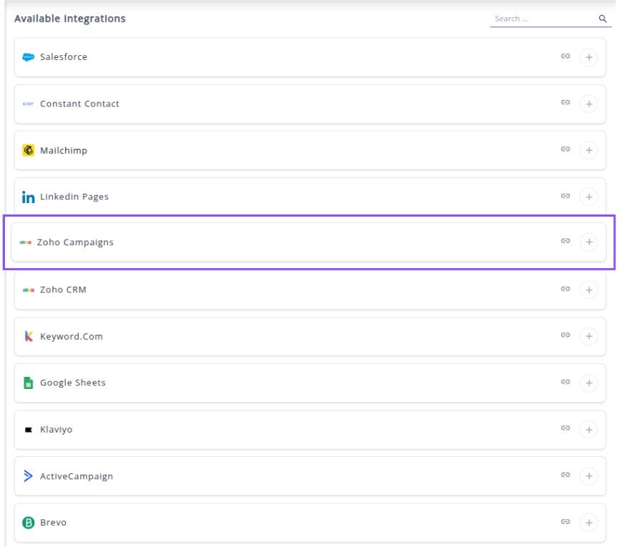Select the Zoho Campaigns integration name
Screen dimensions: 618x552
tap(75, 242)
